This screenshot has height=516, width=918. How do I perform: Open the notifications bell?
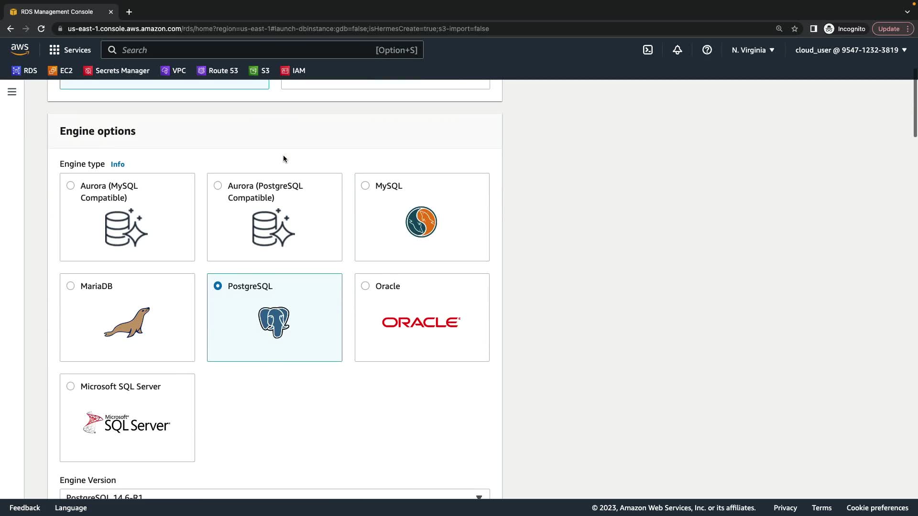(x=678, y=50)
